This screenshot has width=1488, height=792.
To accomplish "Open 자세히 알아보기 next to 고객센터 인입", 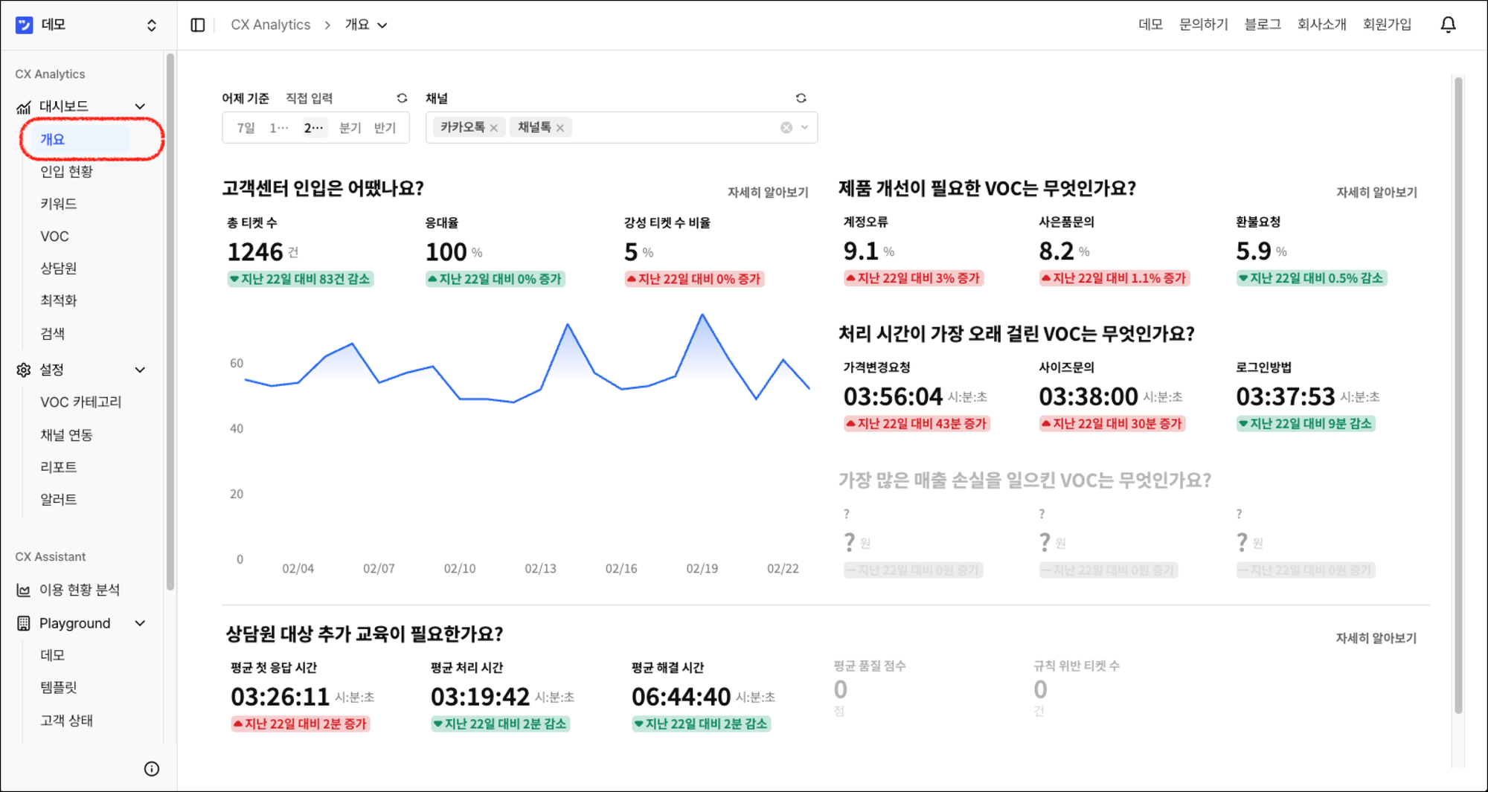I will point(767,192).
